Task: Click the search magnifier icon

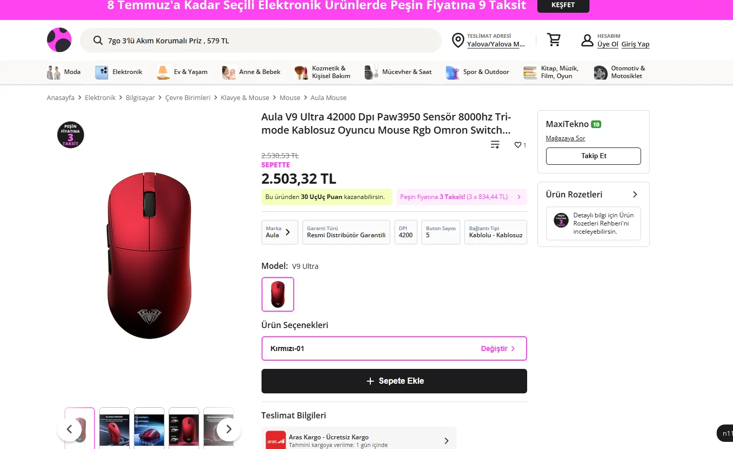Action: click(98, 40)
